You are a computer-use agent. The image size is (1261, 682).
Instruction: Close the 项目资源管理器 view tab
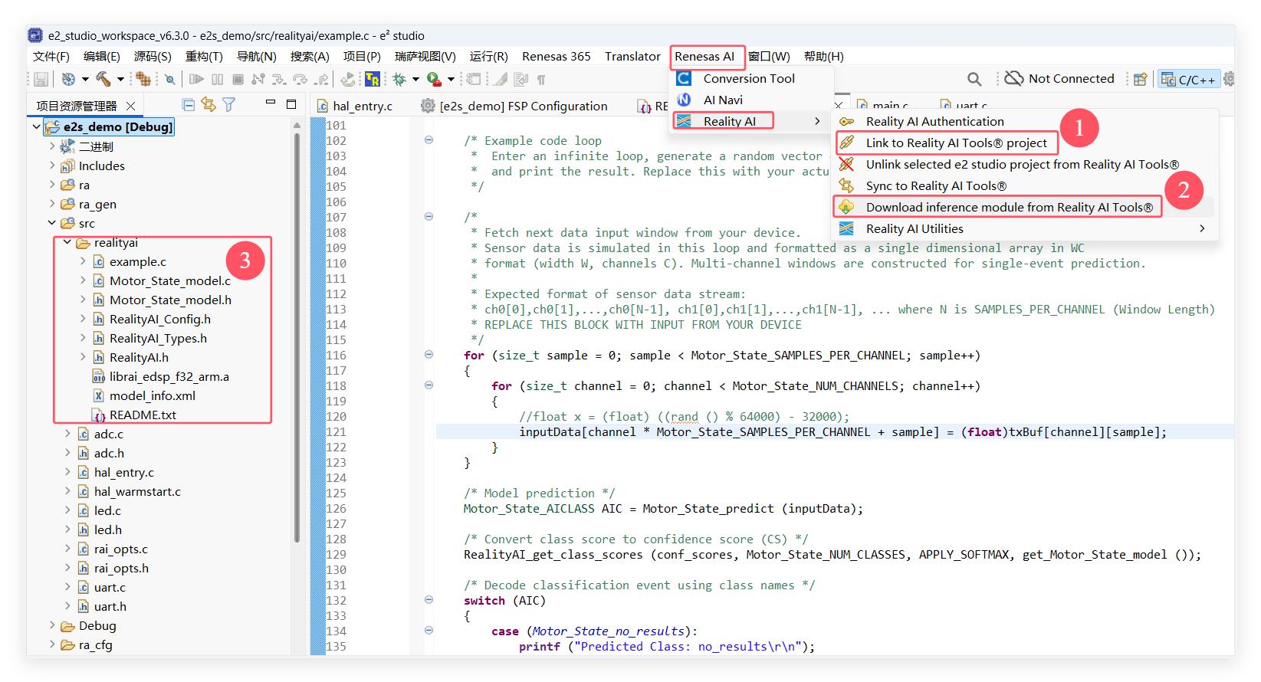[x=131, y=106]
